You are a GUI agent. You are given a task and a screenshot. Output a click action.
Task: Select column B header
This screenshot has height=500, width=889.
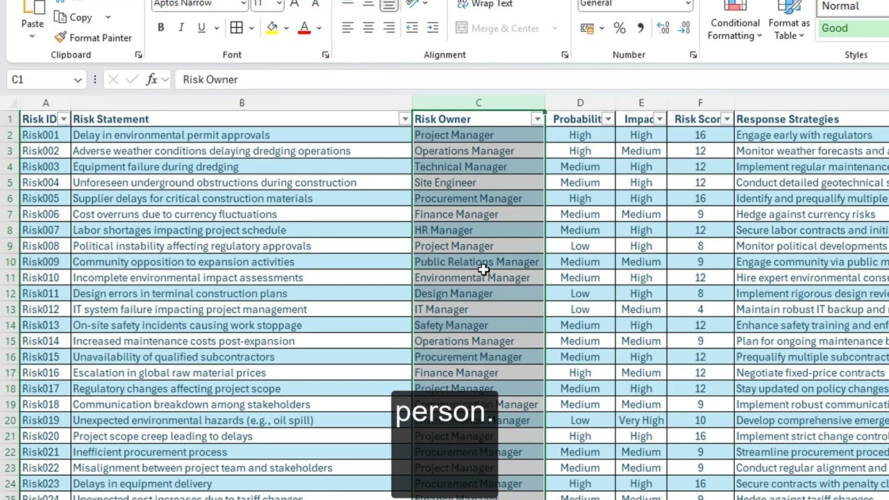tap(242, 103)
